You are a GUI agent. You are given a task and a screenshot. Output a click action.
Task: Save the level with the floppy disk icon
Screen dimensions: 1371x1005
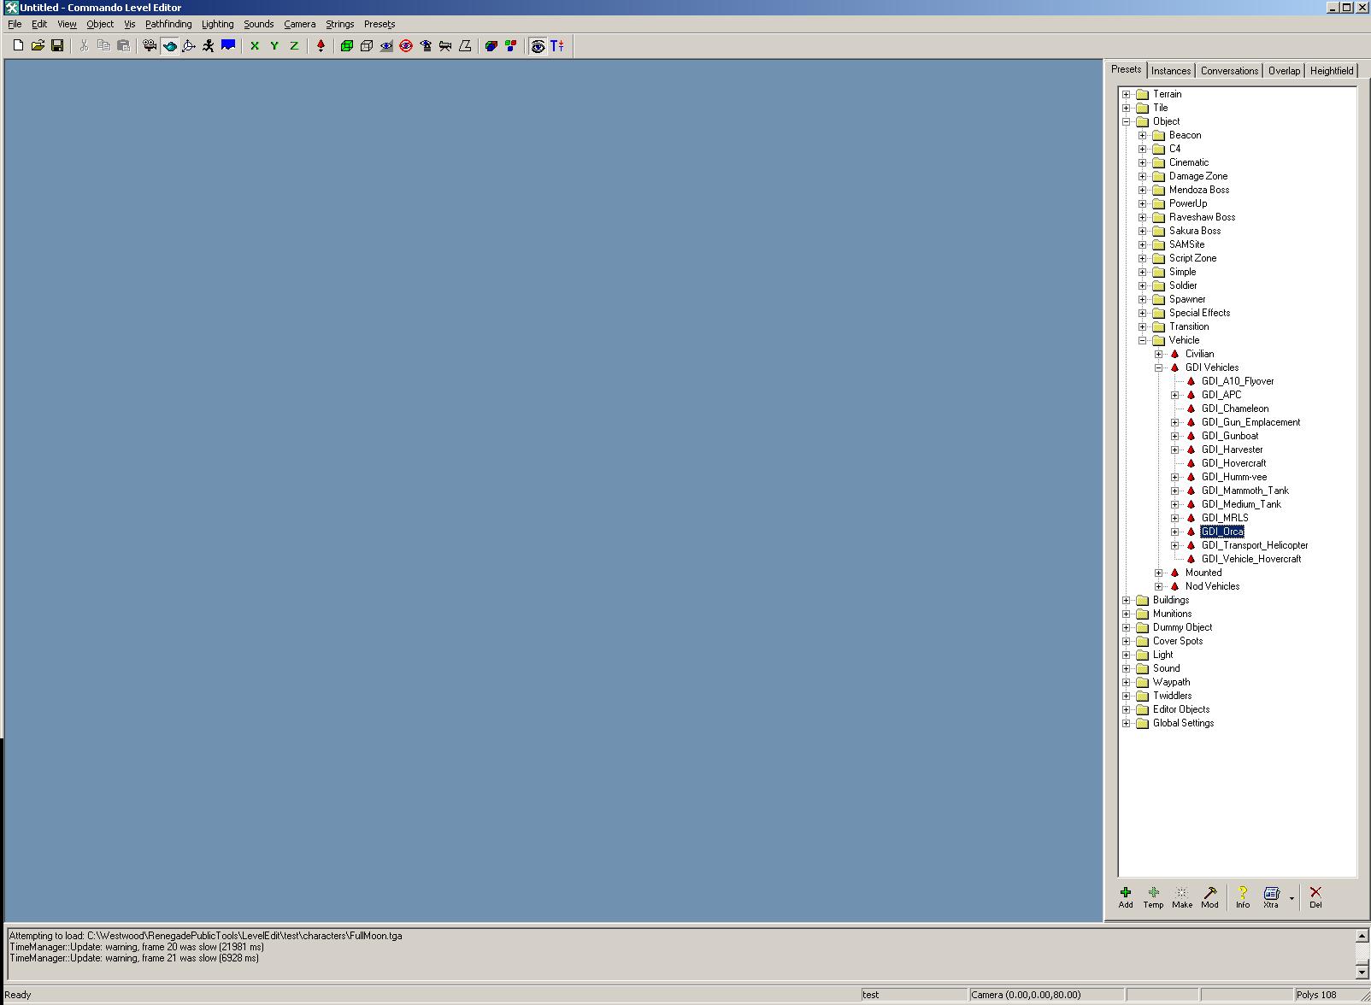tap(57, 46)
